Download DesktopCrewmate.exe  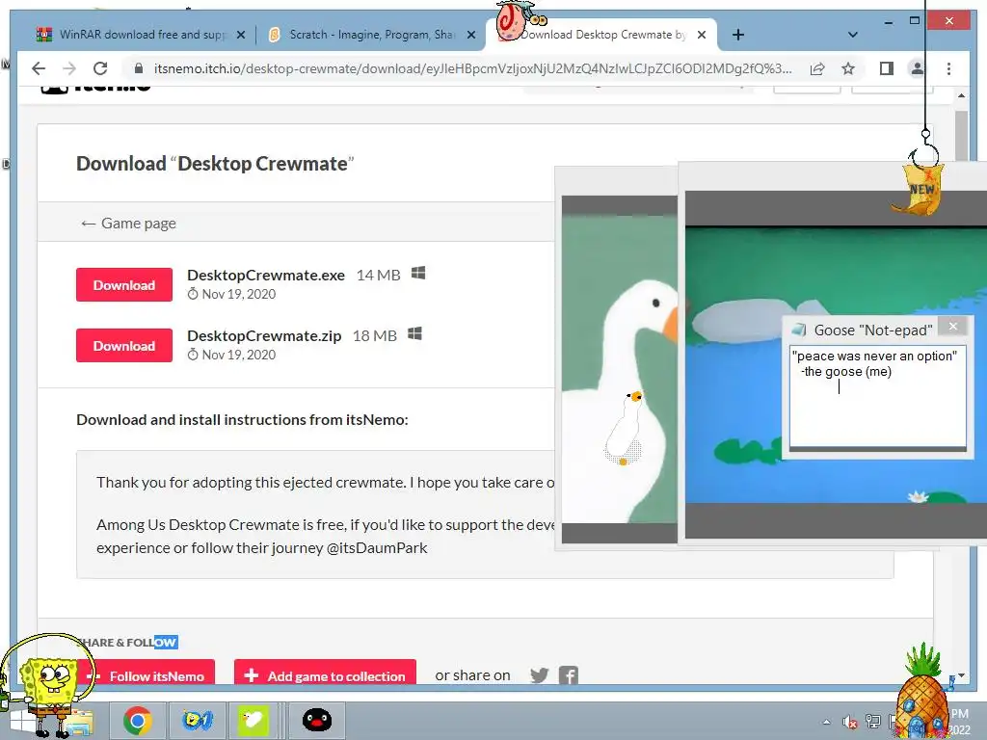pyautogui.click(x=124, y=285)
